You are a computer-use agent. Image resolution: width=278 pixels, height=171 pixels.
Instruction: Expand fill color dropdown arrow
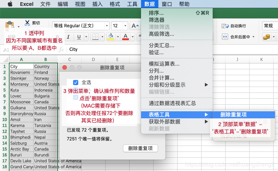(118, 37)
